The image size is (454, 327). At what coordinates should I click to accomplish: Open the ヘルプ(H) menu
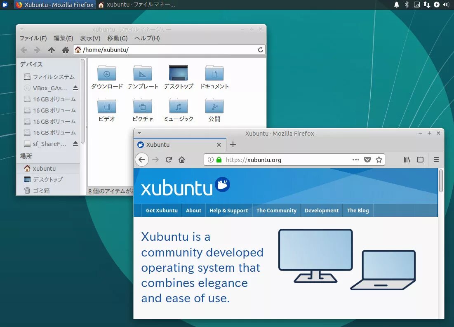point(147,38)
